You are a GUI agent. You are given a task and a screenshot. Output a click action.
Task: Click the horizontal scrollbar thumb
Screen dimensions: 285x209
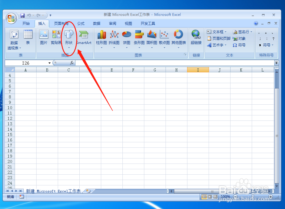[x=212, y=191]
